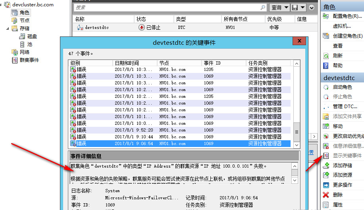Open the 查询 dropdown

pyautogui.click(x=279, y=8)
